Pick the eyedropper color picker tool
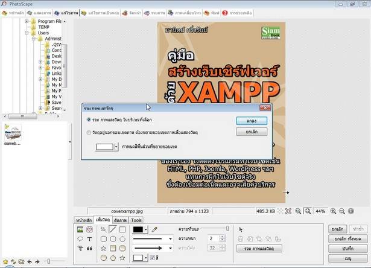Viewport: 371px width, 268px height. (x=154, y=229)
